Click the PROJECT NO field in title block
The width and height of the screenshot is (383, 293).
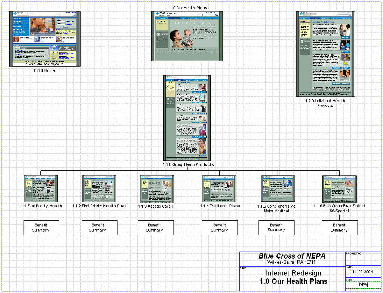[363, 259]
